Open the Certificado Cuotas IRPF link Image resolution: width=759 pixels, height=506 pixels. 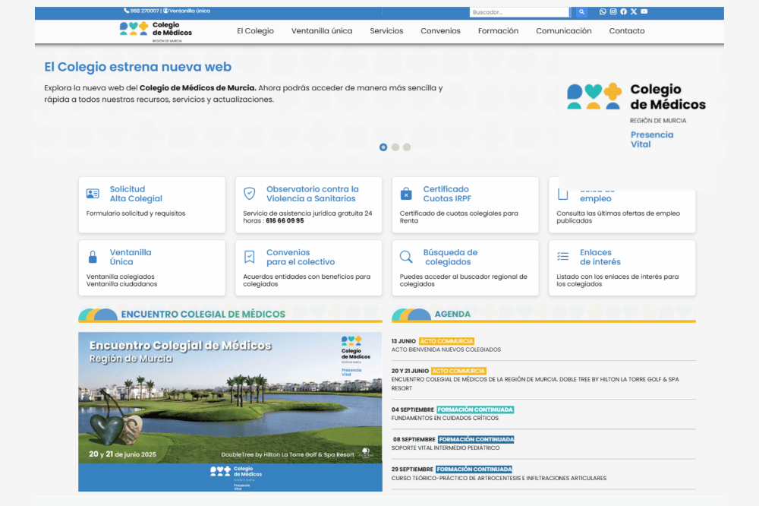(447, 194)
